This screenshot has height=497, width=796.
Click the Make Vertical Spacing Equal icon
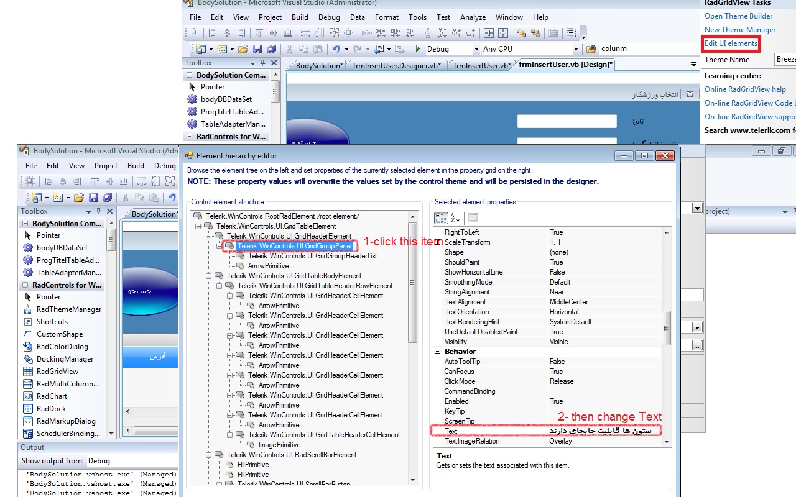(428, 34)
